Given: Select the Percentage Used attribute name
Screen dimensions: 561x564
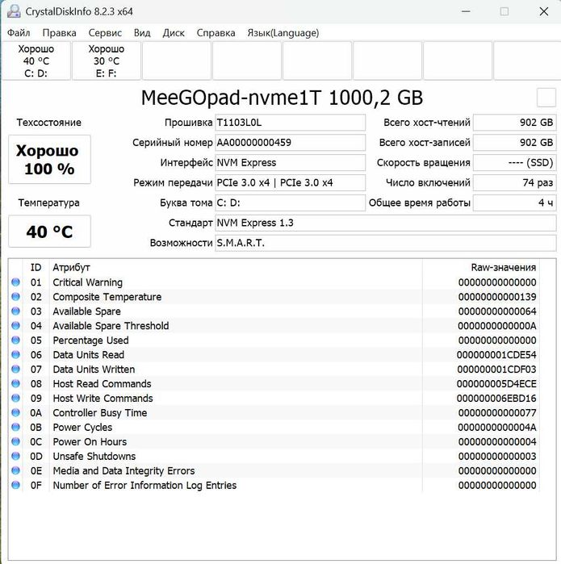Looking at the screenshot, I should pos(90,340).
